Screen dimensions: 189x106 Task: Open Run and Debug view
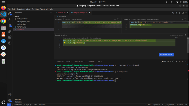pos(10,31)
